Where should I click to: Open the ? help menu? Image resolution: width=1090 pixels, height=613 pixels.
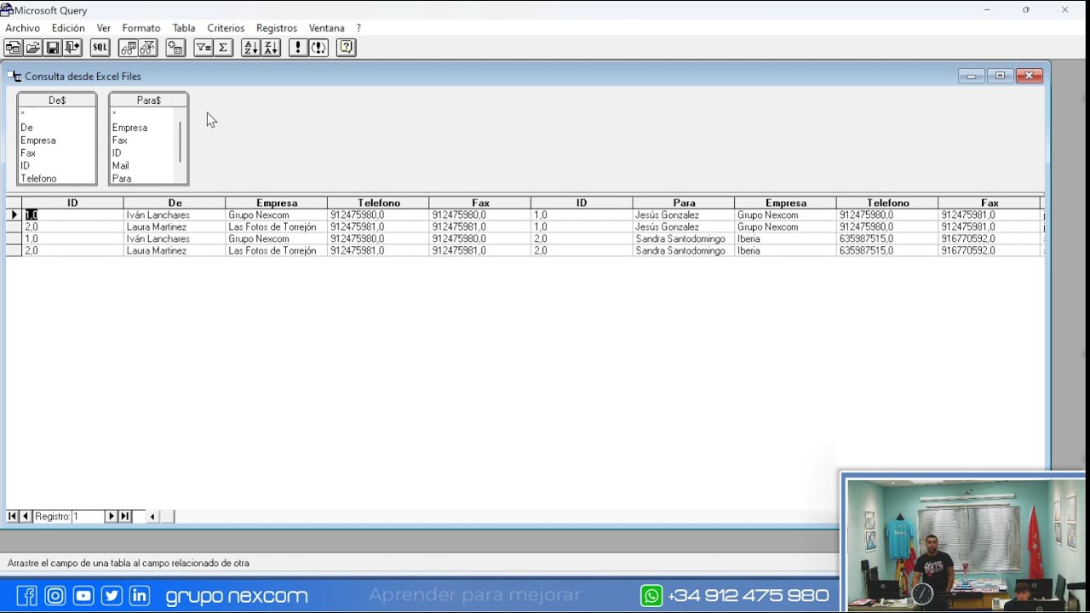359,28
